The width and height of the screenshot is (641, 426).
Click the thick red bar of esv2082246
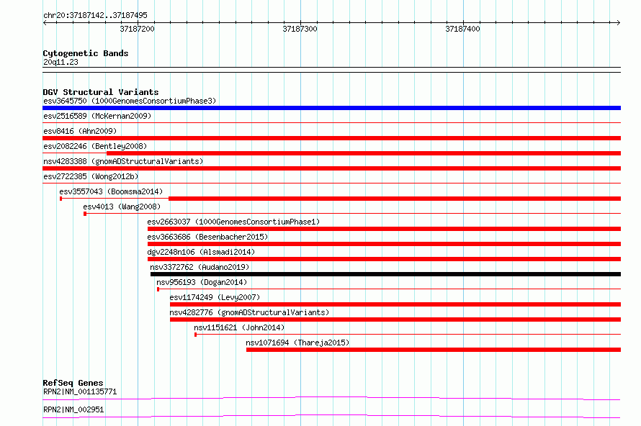tap(364, 153)
